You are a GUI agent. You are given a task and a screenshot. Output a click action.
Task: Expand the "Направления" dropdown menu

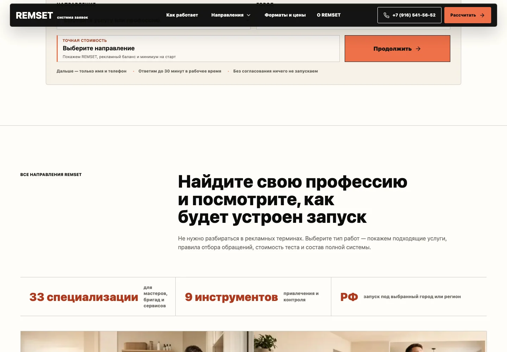(231, 15)
